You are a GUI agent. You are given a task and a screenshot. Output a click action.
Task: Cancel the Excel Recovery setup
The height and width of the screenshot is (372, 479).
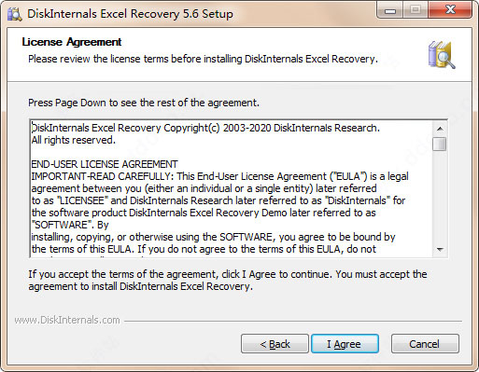click(425, 344)
